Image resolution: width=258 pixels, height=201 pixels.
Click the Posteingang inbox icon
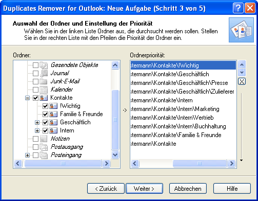coord(44,155)
